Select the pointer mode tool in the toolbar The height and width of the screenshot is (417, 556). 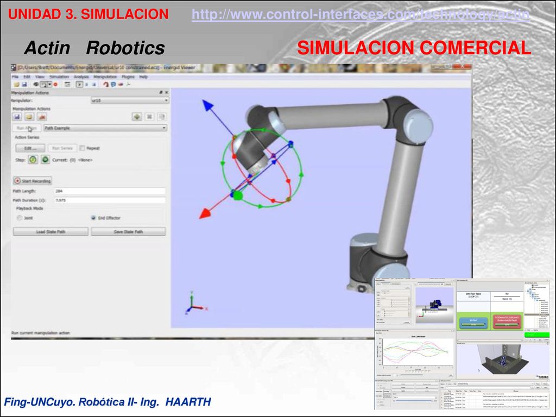tap(43, 84)
